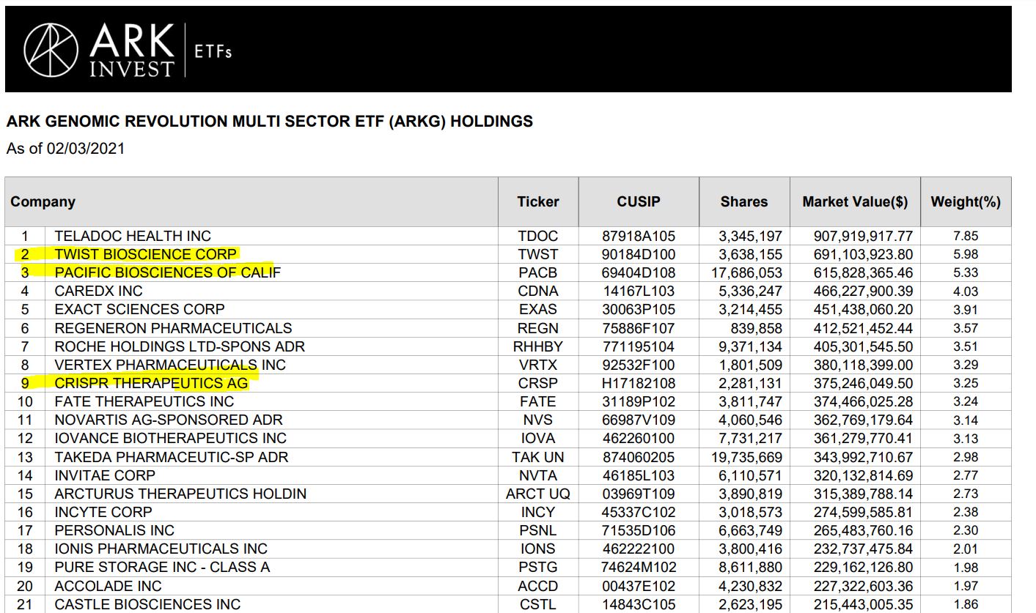Click weight value 7.85
This screenshot has width=1036, height=613.
click(x=966, y=237)
